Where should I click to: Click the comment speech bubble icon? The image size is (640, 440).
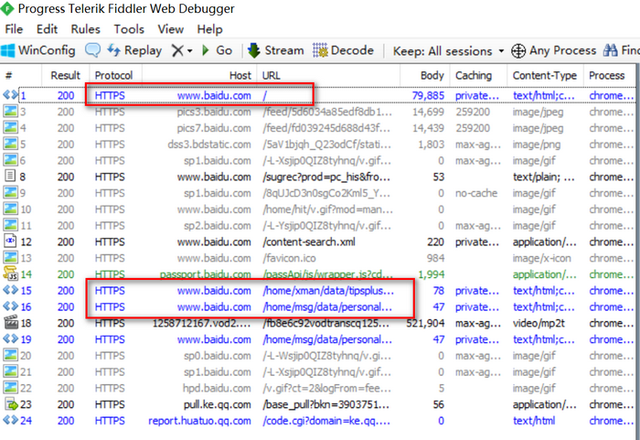click(x=92, y=50)
